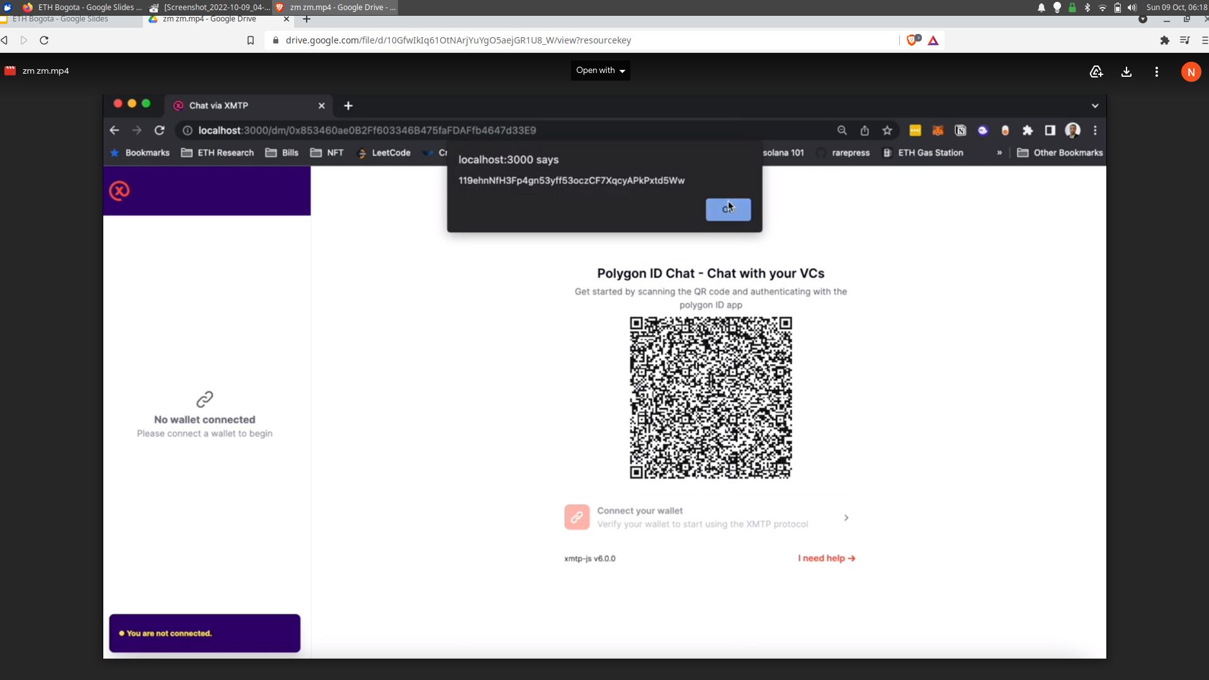Image resolution: width=1209 pixels, height=680 pixels.
Task: Click the side panel icon in recorded Chrome
Action: coord(1050,130)
